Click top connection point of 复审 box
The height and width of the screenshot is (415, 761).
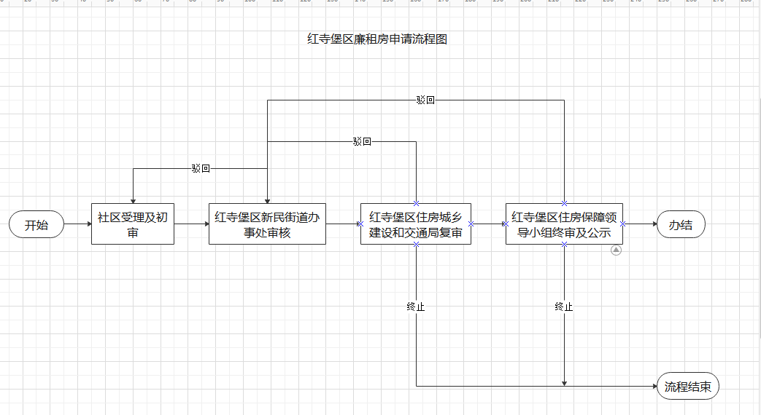416,203
